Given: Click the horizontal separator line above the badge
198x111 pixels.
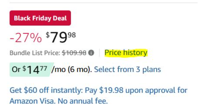Looking at the screenshot, I should (102, 3).
